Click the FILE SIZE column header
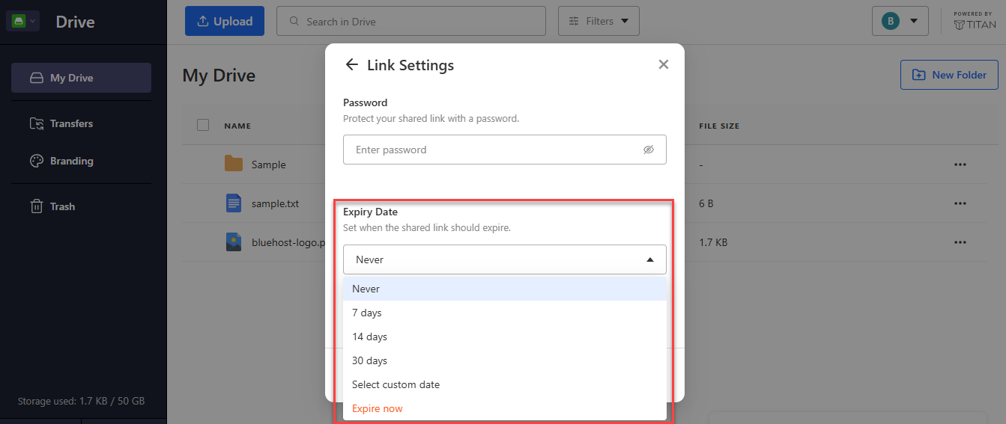Viewport: 1006px width, 424px height. [x=719, y=126]
